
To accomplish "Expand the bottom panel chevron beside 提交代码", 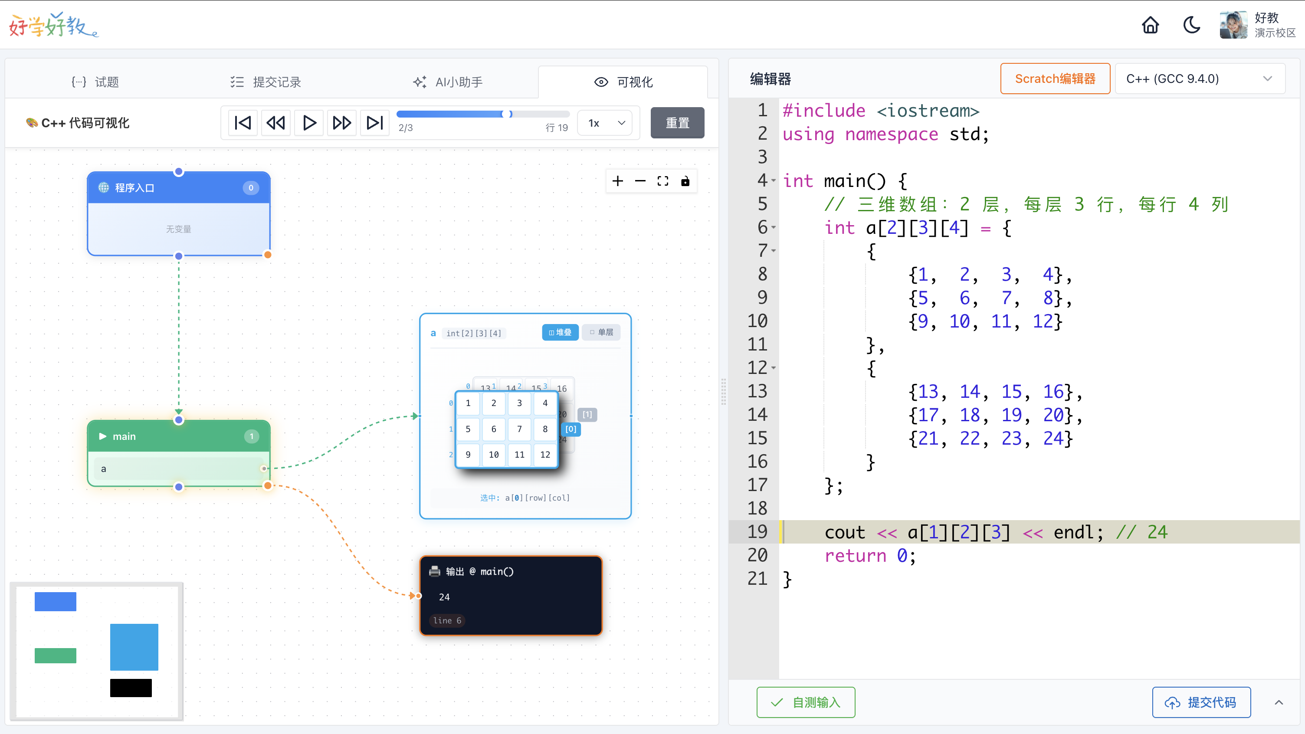I will pyautogui.click(x=1278, y=702).
